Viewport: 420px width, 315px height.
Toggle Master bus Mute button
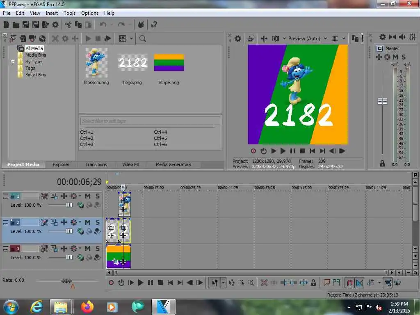(x=395, y=57)
